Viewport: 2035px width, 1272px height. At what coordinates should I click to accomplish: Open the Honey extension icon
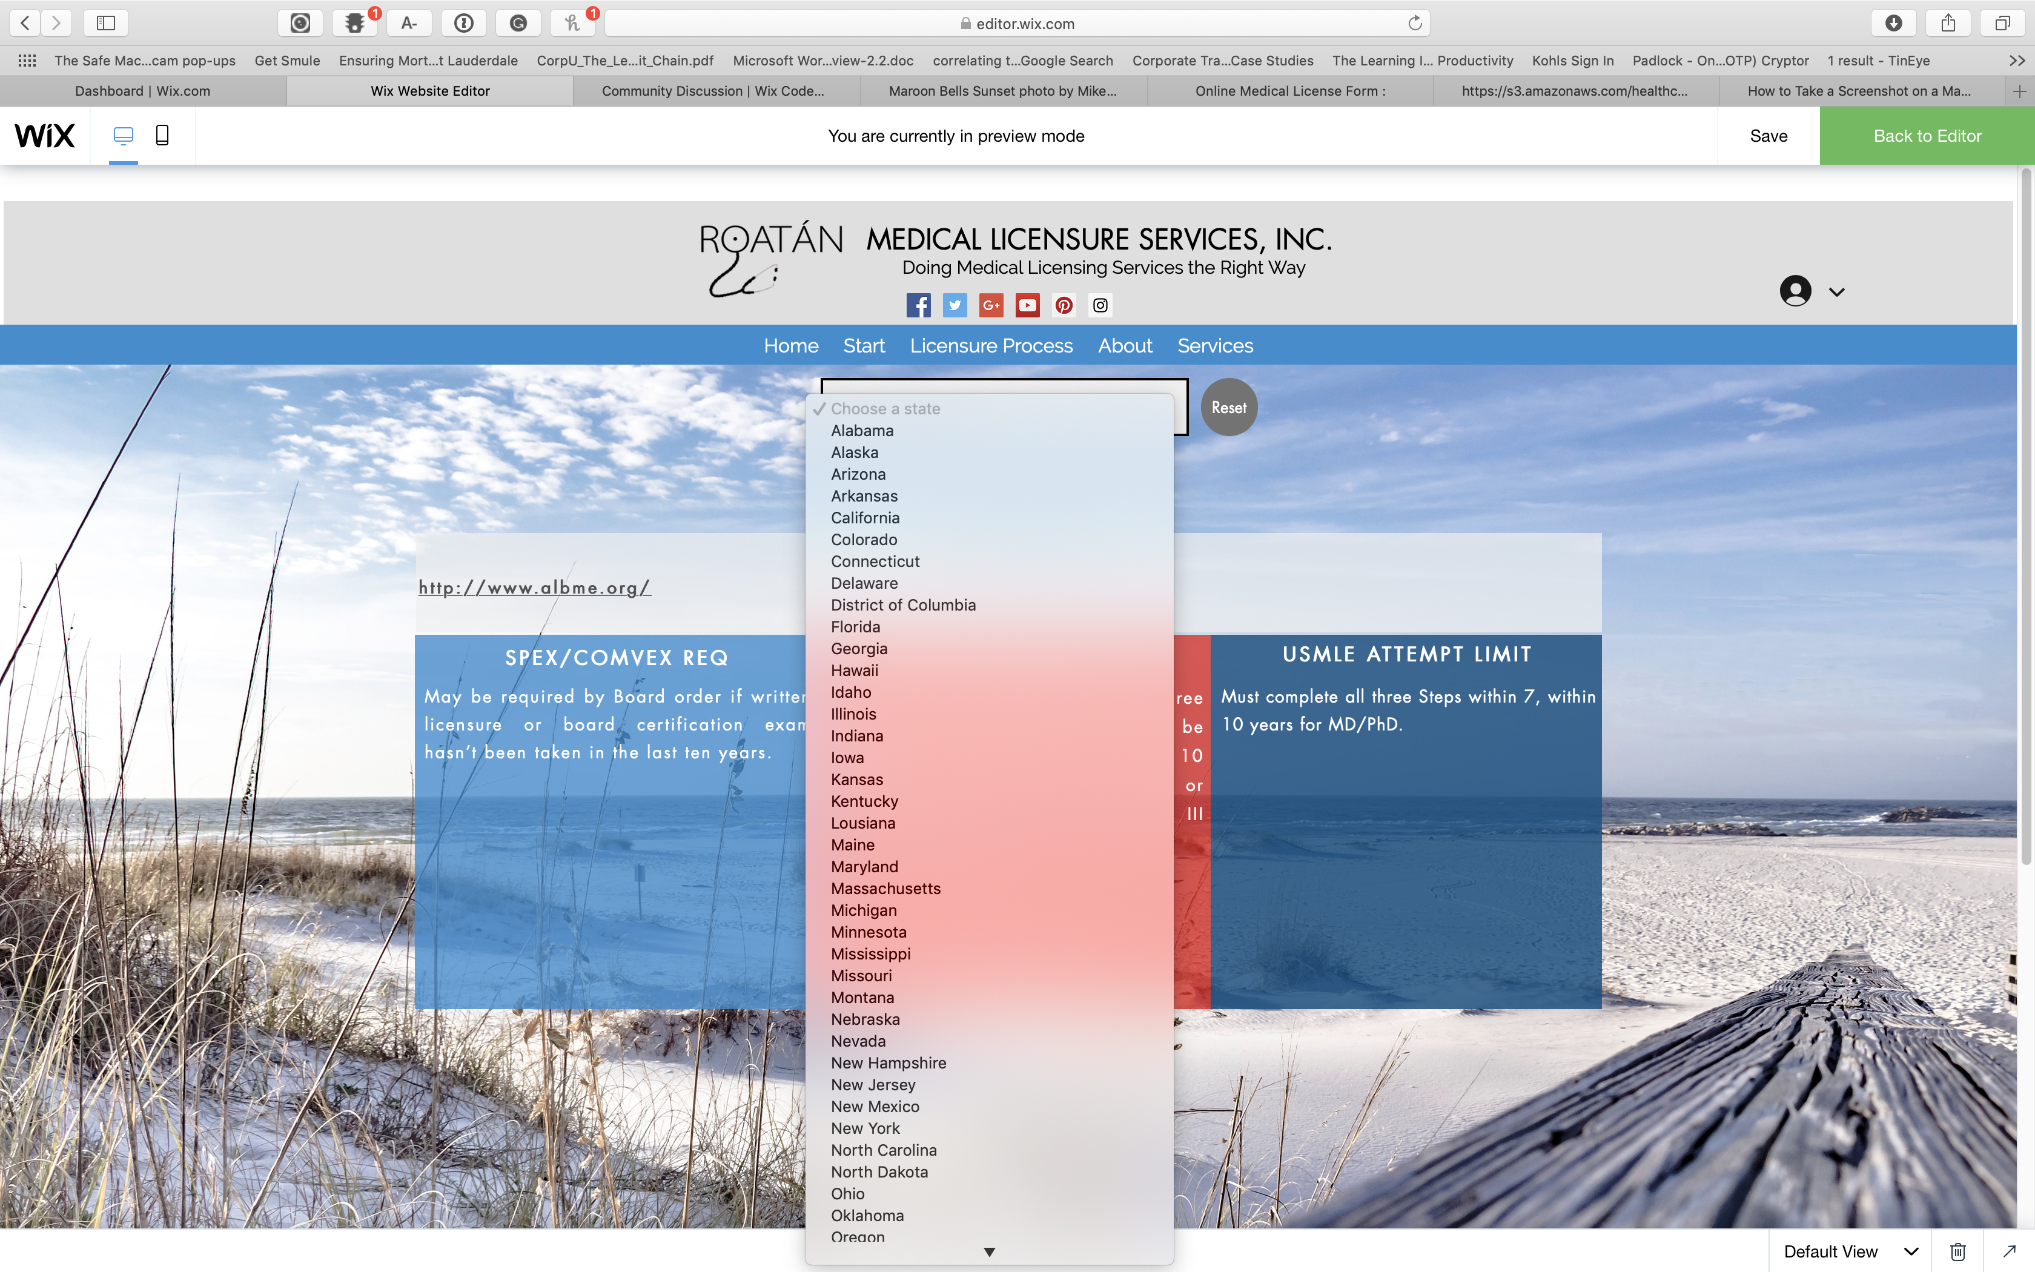pyautogui.click(x=573, y=23)
